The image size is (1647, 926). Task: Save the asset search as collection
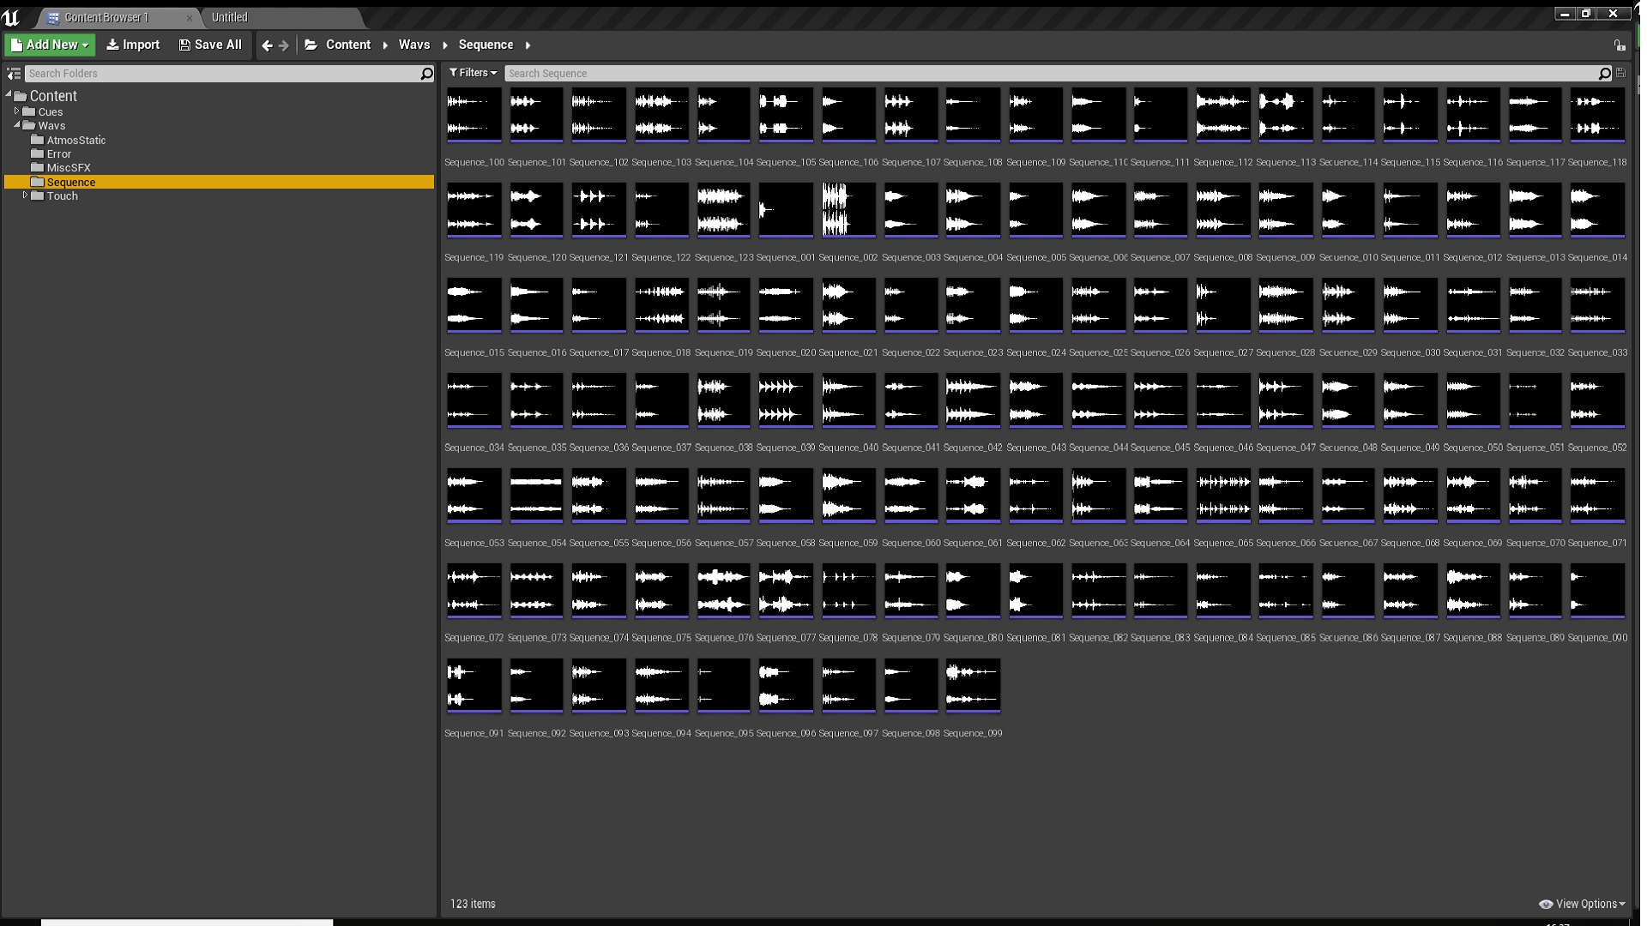click(x=1620, y=73)
